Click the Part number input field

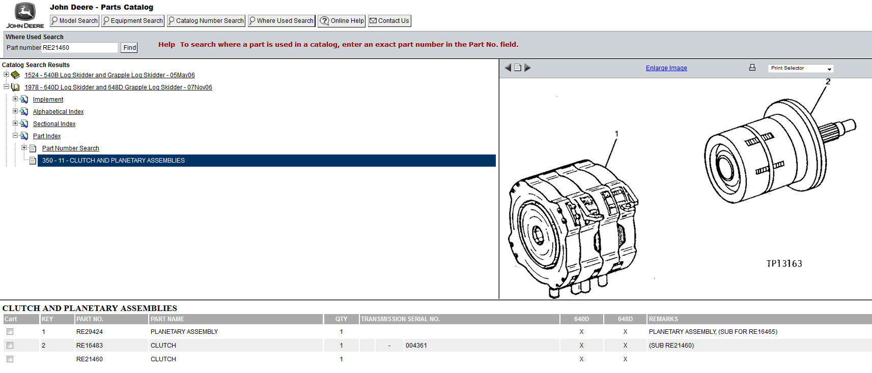79,48
